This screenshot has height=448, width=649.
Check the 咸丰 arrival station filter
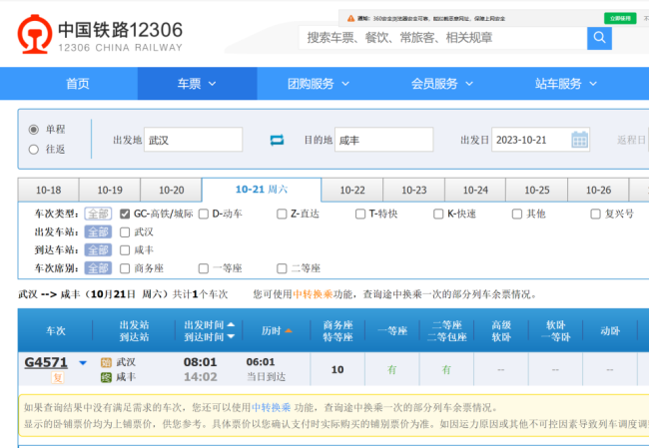pos(125,250)
